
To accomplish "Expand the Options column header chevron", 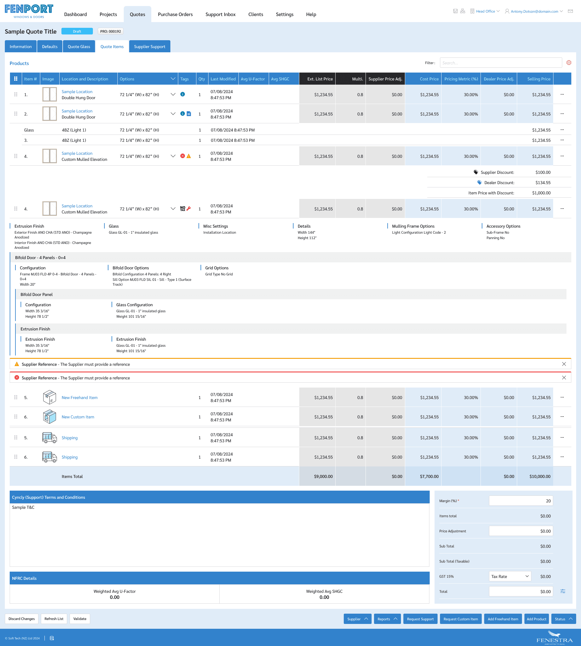I will coord(173,79).
